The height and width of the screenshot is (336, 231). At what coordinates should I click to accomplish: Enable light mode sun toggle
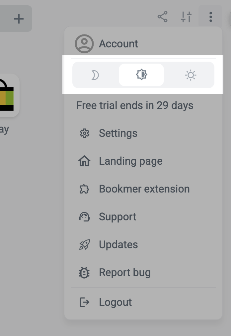click(x=191, y=75)
